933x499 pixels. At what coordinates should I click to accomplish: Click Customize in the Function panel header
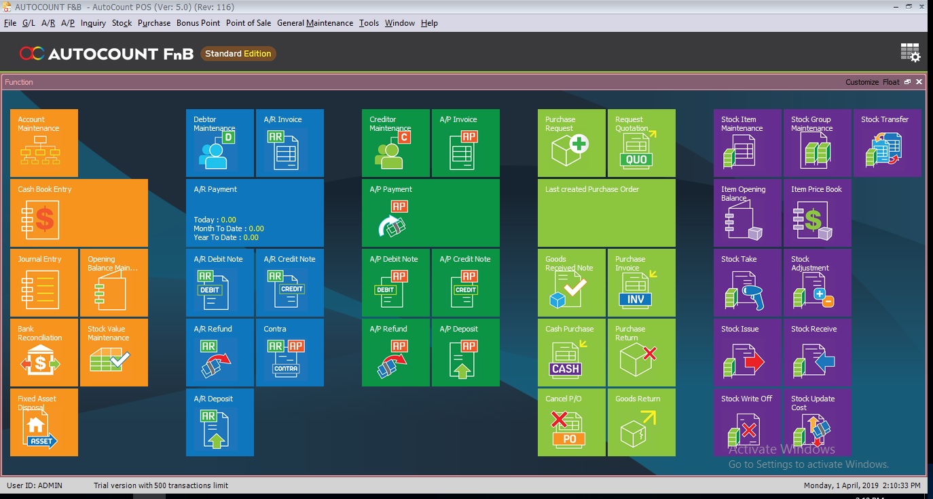[862, 82]
